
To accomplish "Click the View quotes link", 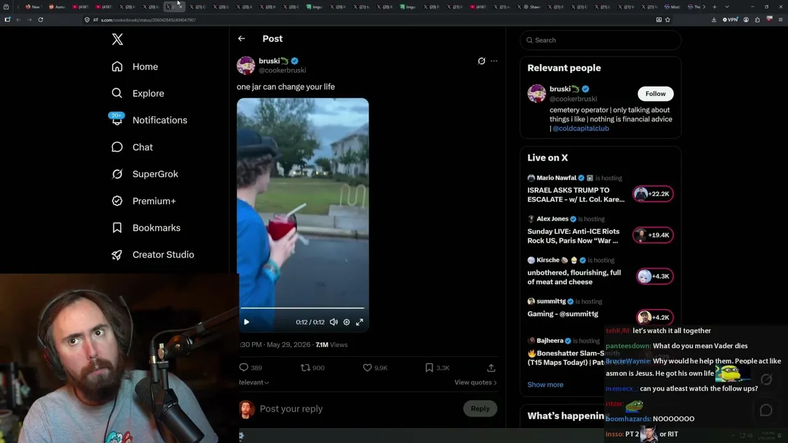I will coord(475,382).
